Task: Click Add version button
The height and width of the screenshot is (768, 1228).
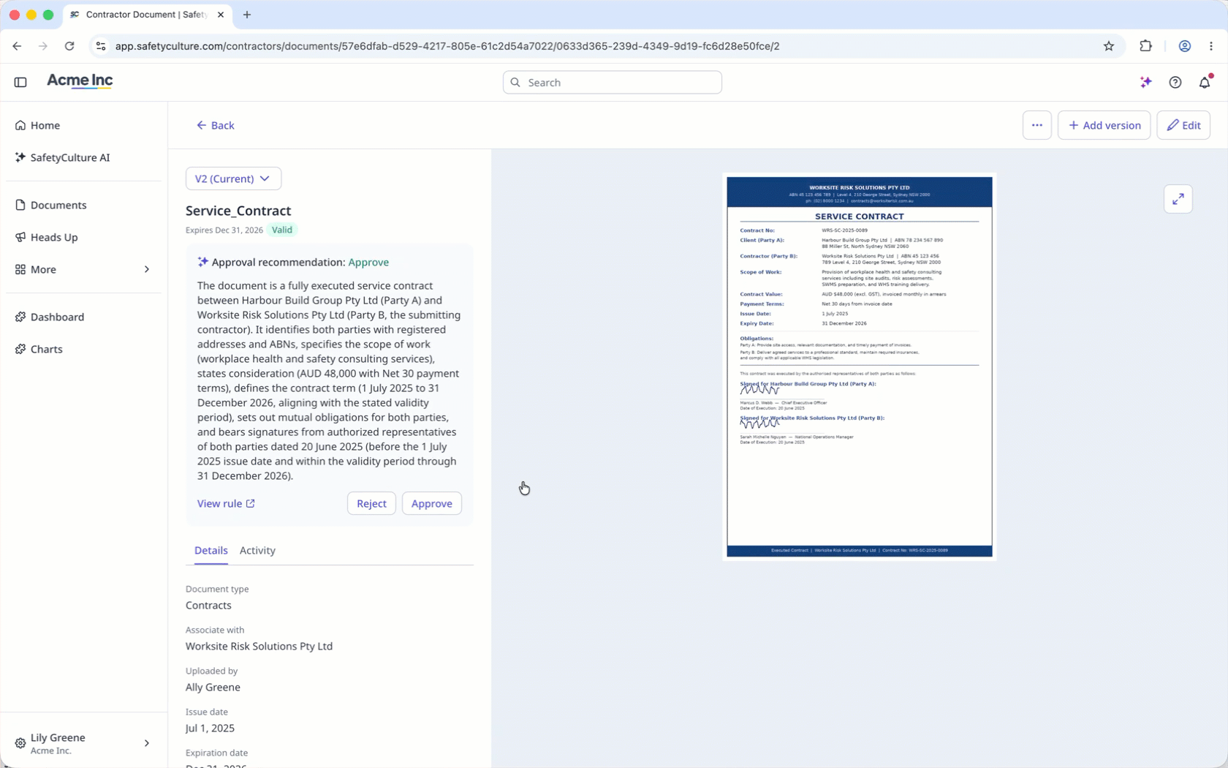Action: tap(1104, 125)
